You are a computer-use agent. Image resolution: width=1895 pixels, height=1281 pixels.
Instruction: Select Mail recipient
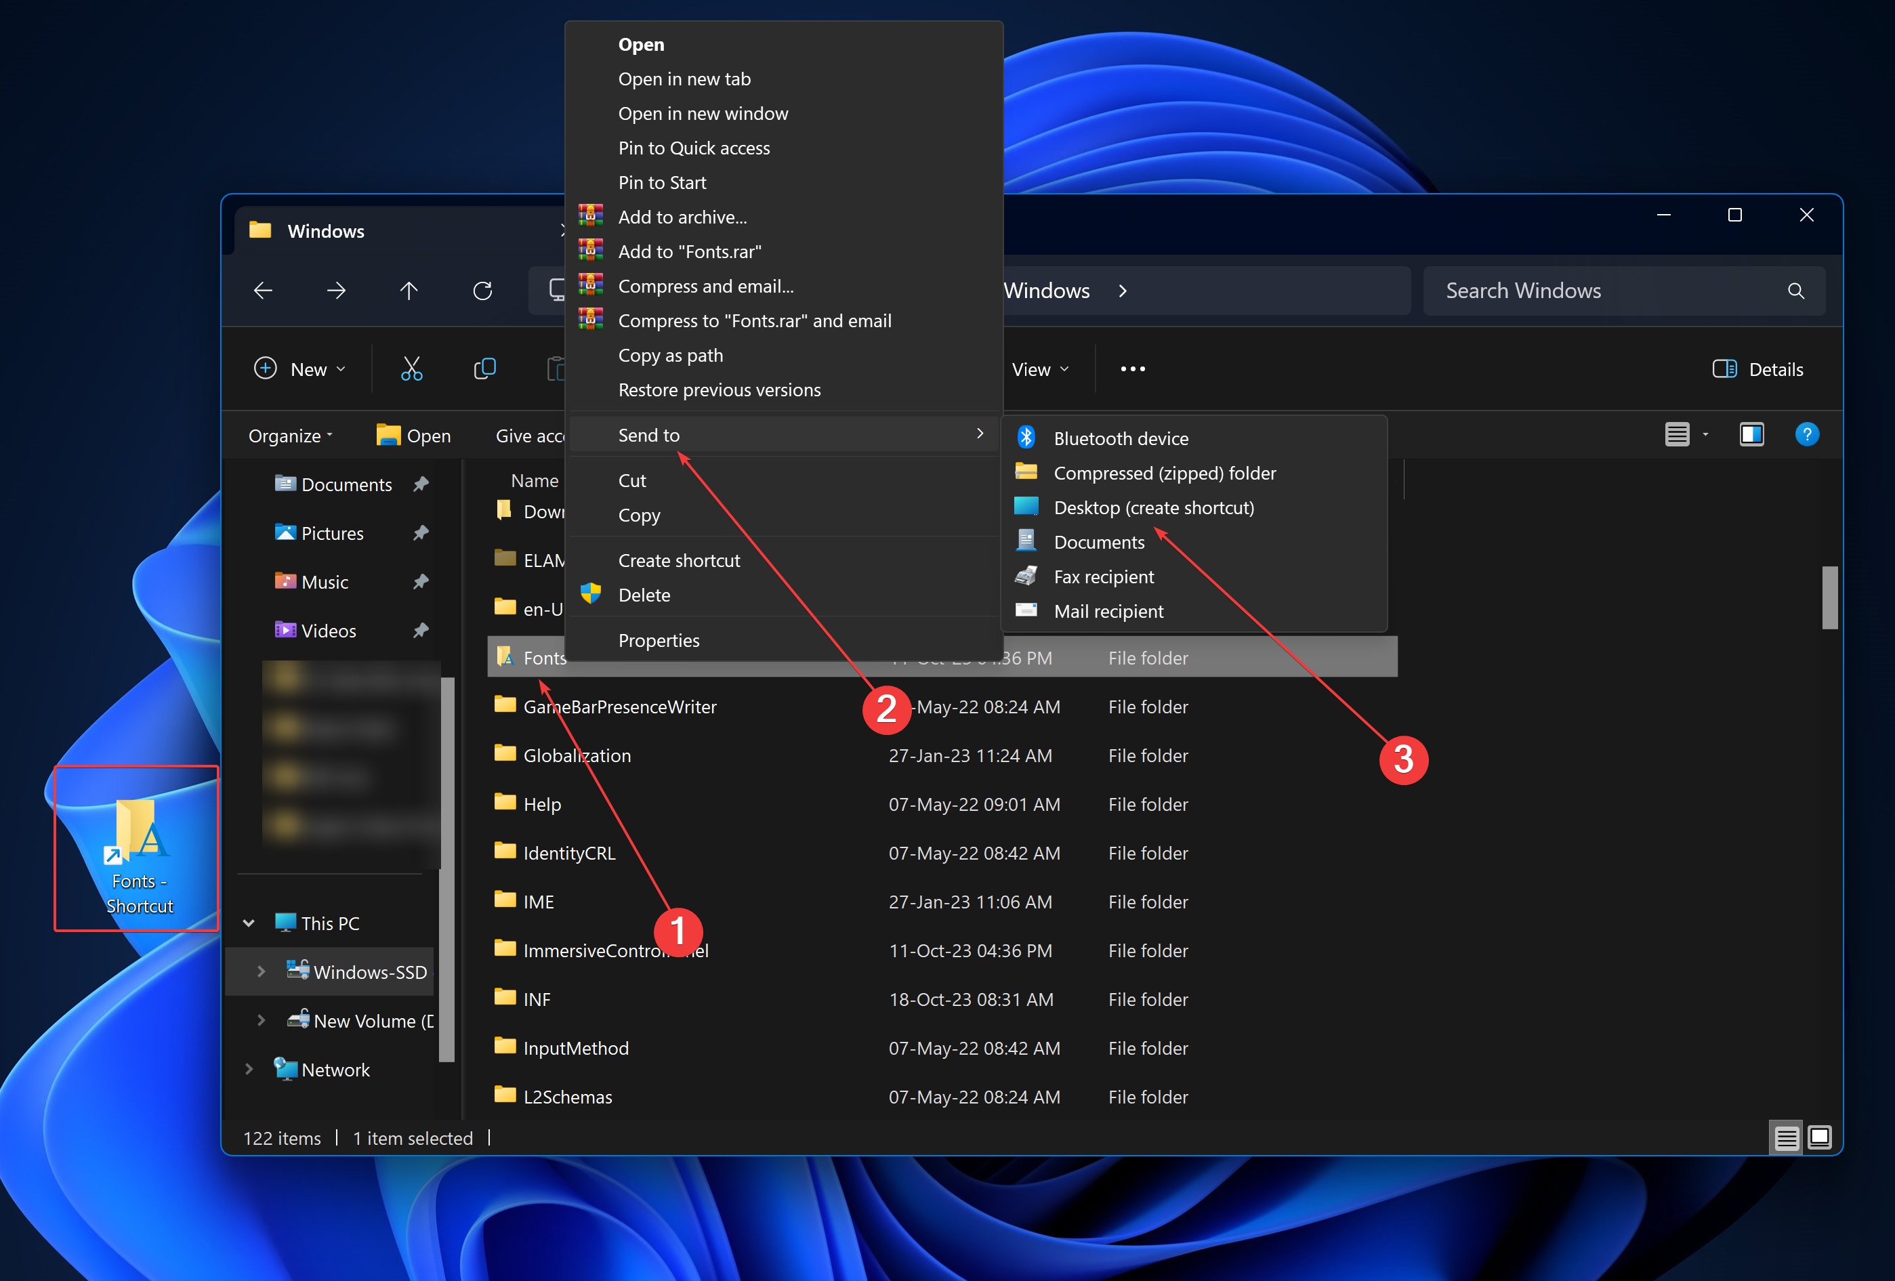[x=1194, y=612]
